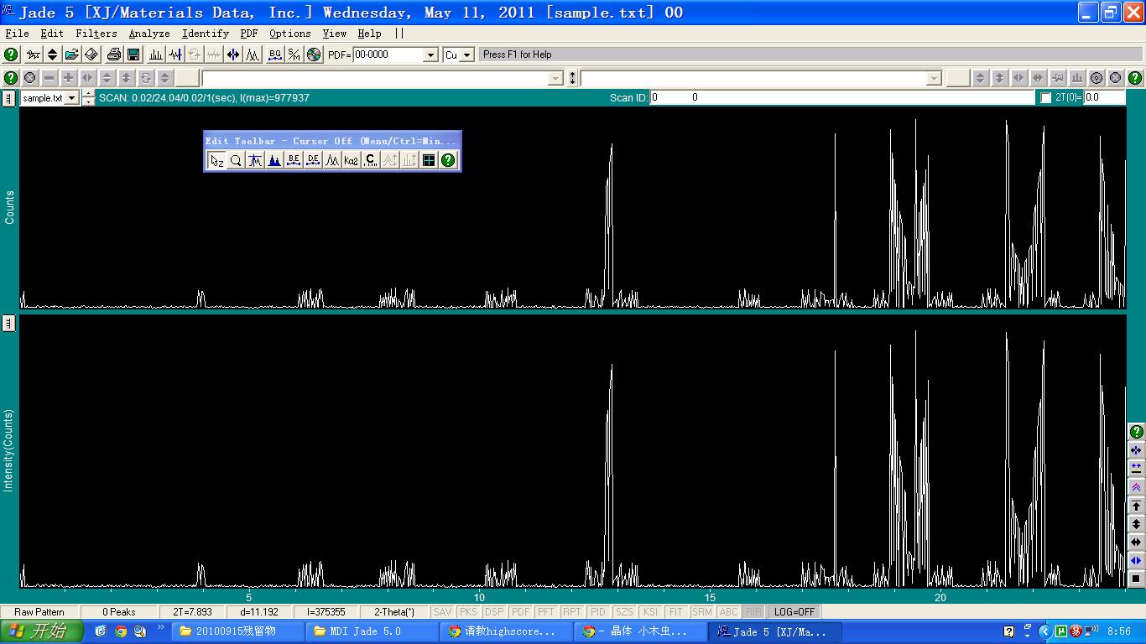Click the S/M search match icon

pyautogui.click(x=294, y=55)
